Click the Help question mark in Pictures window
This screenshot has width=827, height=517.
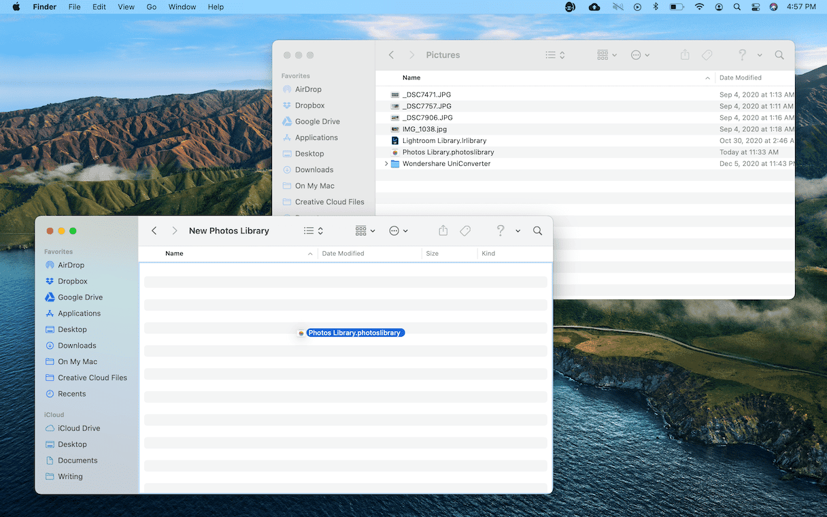tap(743, 55)
